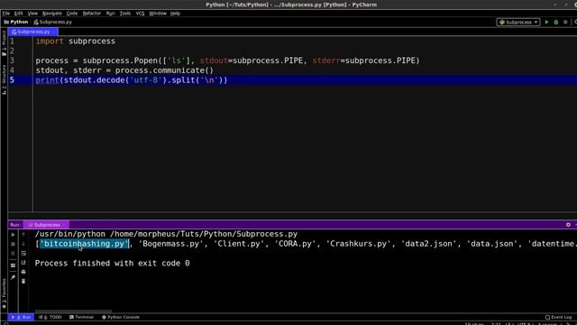Open the Subprocess run configuration dropdown
The image size is (577, 325).
tap(518, 22)
